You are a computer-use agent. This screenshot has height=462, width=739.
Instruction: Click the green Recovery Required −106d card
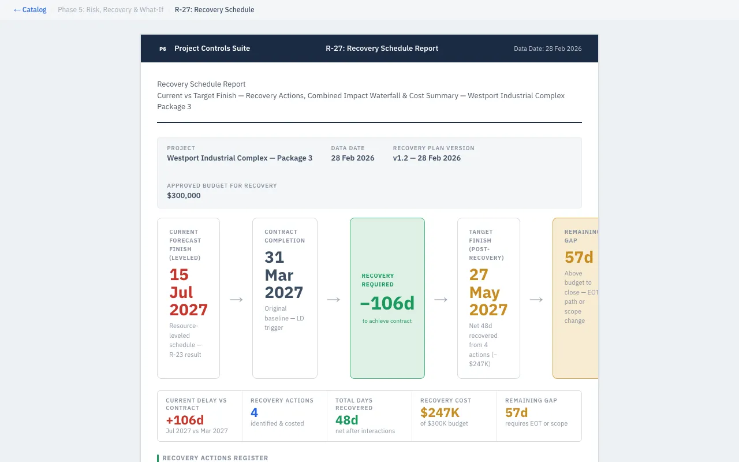pos(387,298)
